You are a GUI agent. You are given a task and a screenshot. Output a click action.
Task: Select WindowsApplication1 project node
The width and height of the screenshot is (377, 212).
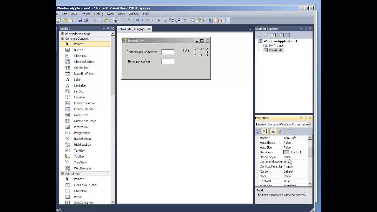click(280, 41)
